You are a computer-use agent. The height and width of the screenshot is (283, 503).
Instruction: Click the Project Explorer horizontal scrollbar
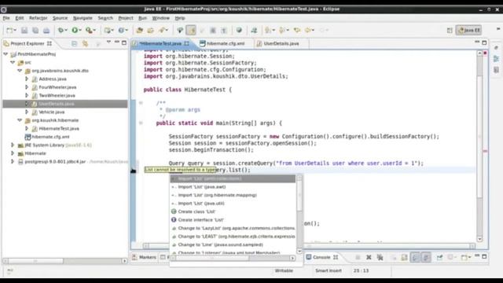[x=64, y=261]
